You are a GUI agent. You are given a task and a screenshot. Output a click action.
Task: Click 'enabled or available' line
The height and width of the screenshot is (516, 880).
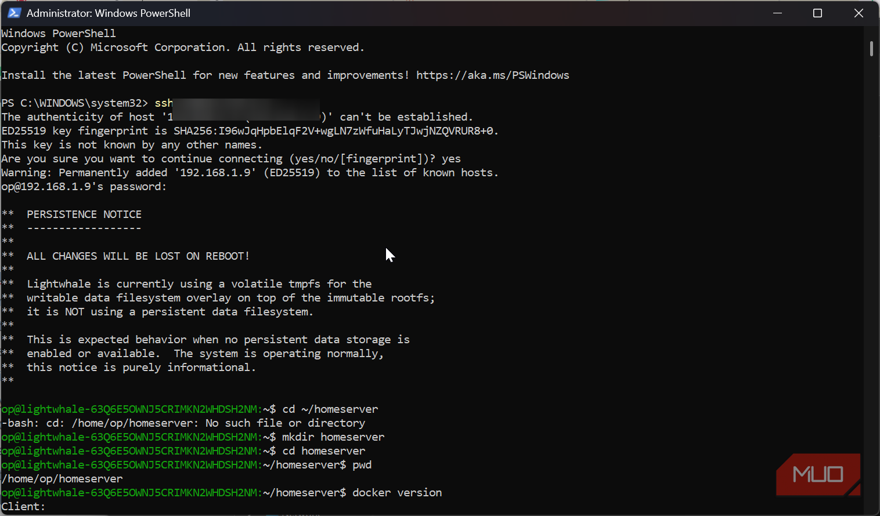click(205, 354)
